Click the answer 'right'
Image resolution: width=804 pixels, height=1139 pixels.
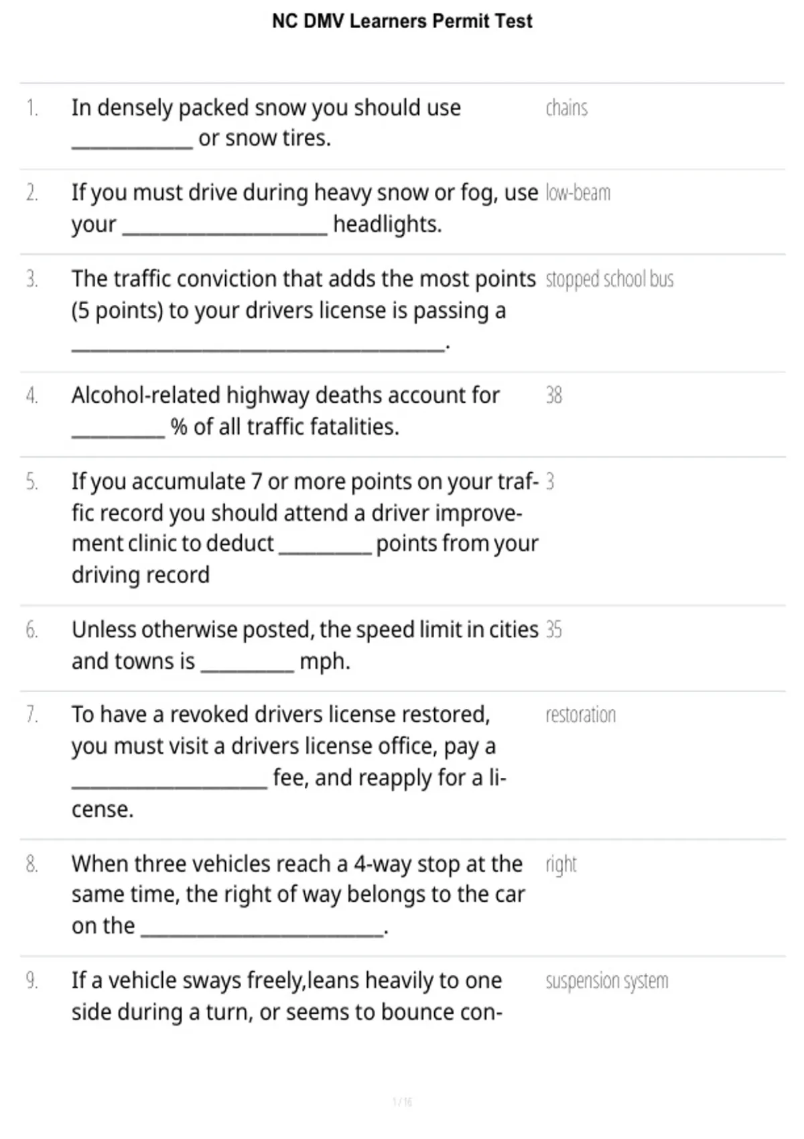[x=561, y=865]
